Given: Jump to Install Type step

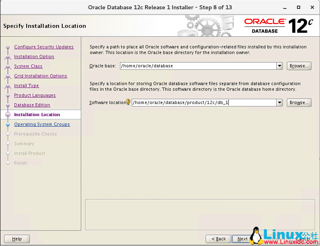Looking at the screenshot, I should 27,85.
